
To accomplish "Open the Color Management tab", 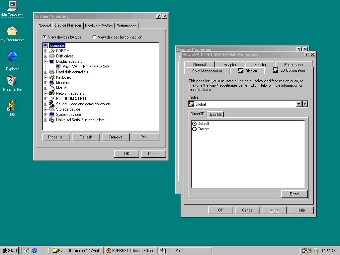I will (207, 71).
